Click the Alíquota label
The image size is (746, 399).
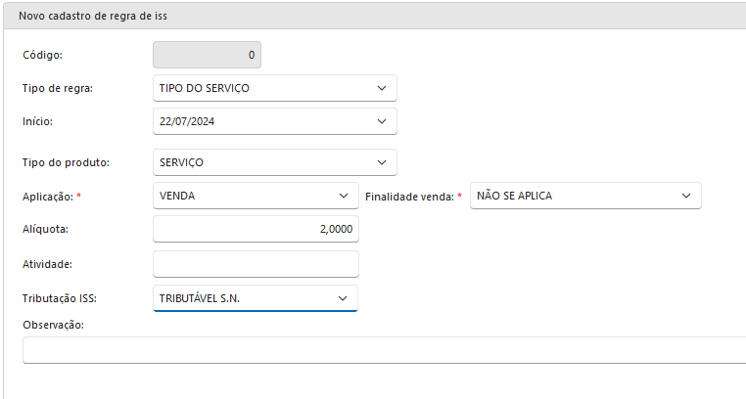click(45, 230)
